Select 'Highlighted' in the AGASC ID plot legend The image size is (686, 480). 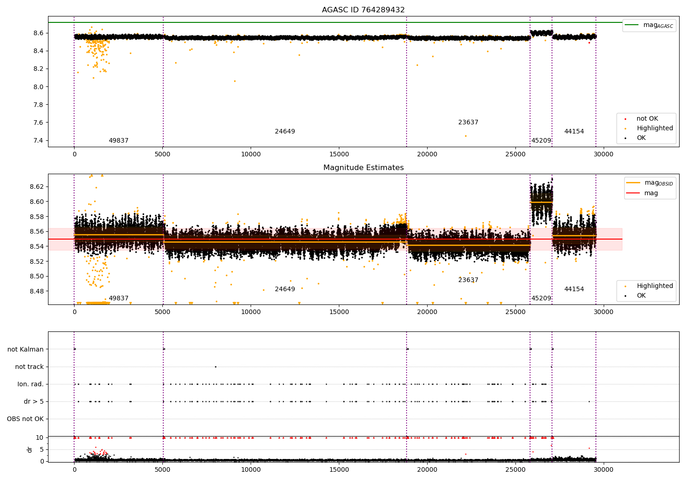point(655,128)
